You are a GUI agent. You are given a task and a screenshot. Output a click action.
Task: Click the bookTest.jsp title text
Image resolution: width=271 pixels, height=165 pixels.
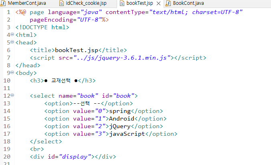77,50
